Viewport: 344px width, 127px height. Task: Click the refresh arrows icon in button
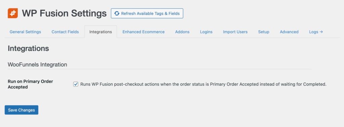[117, 13]
